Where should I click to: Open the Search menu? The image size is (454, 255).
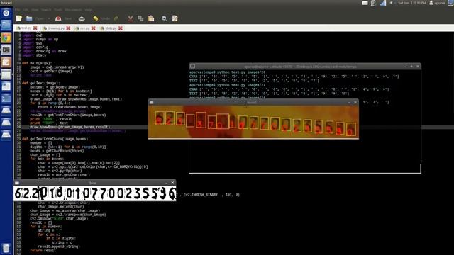pos(46,10)
